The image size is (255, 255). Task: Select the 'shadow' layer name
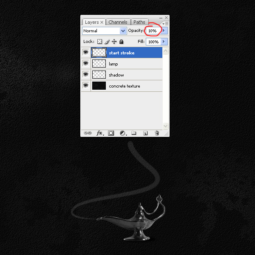click(x=116, y=75)
